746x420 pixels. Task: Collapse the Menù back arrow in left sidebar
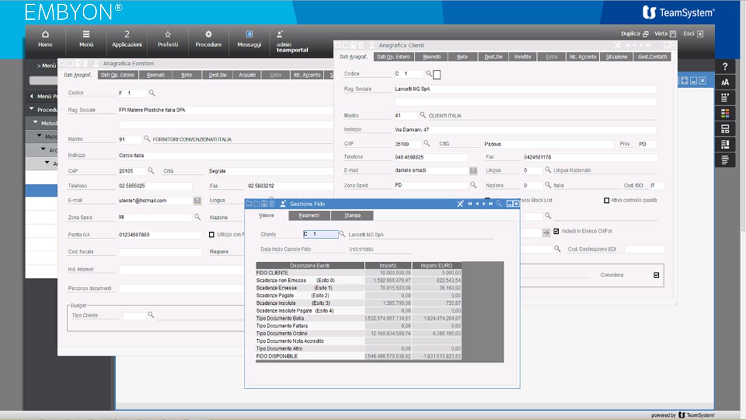click(x=32, y=96)
